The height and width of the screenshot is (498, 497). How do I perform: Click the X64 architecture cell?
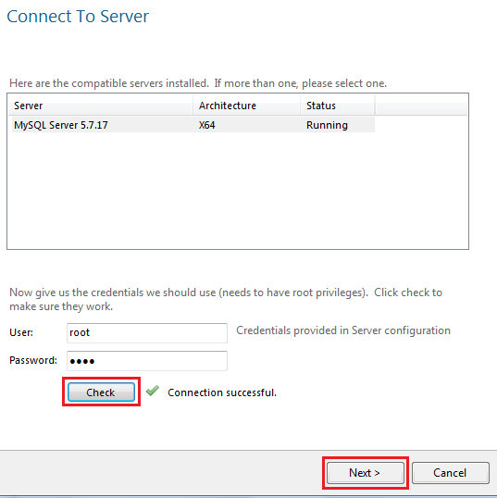point(206,125)
